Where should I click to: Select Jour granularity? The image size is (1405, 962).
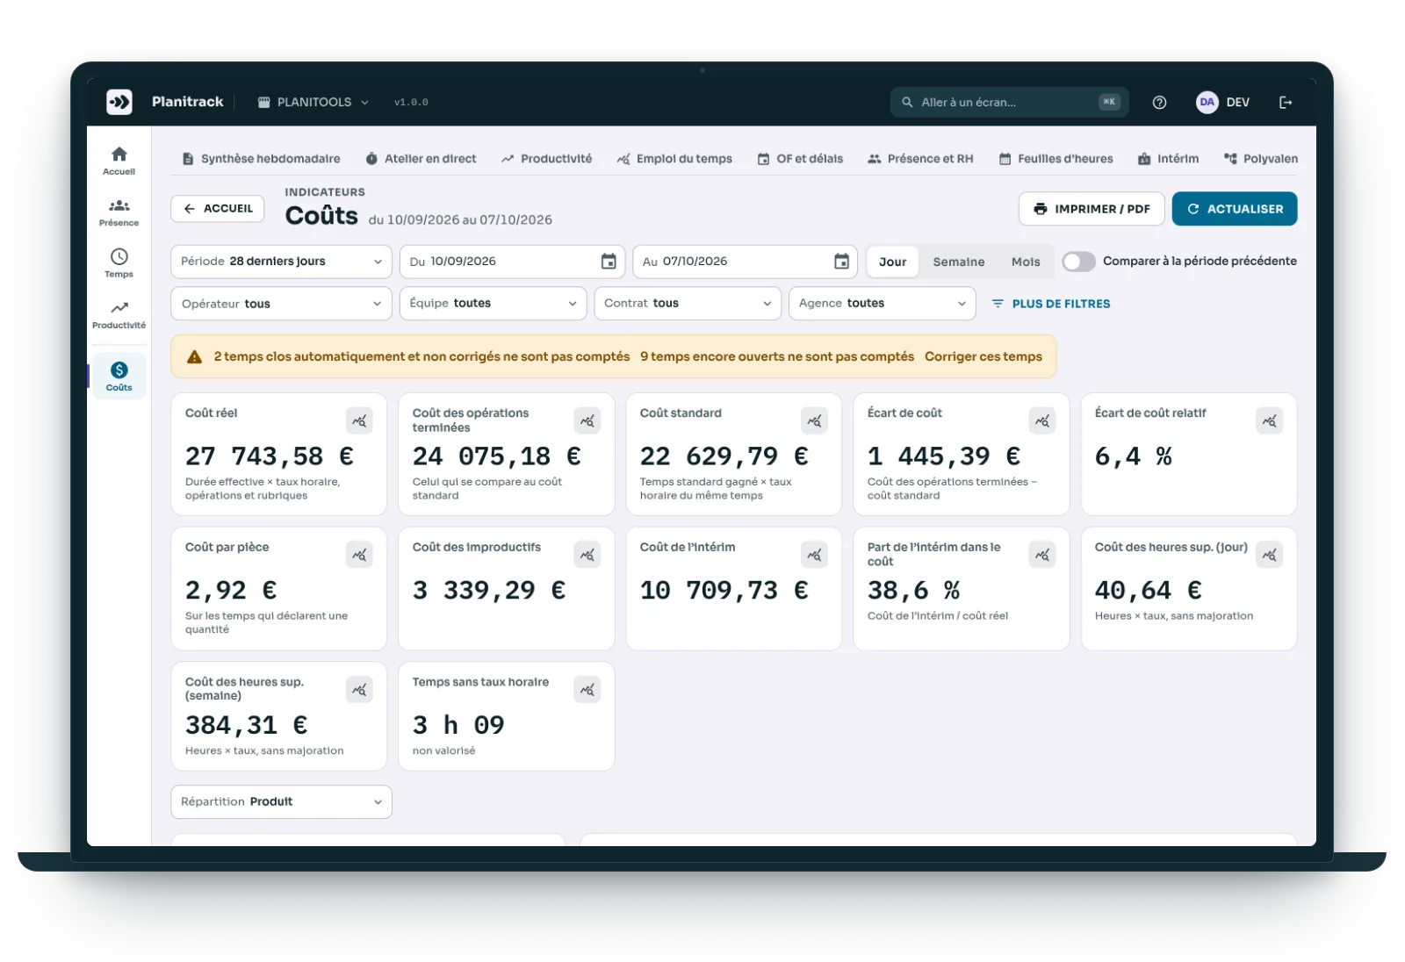[892, 262]
